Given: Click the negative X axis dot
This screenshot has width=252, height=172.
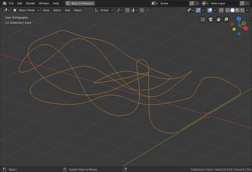Looking at the screenshot, I should [x=232, y=24].
